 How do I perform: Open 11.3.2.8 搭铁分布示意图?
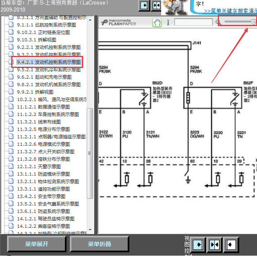43,159
